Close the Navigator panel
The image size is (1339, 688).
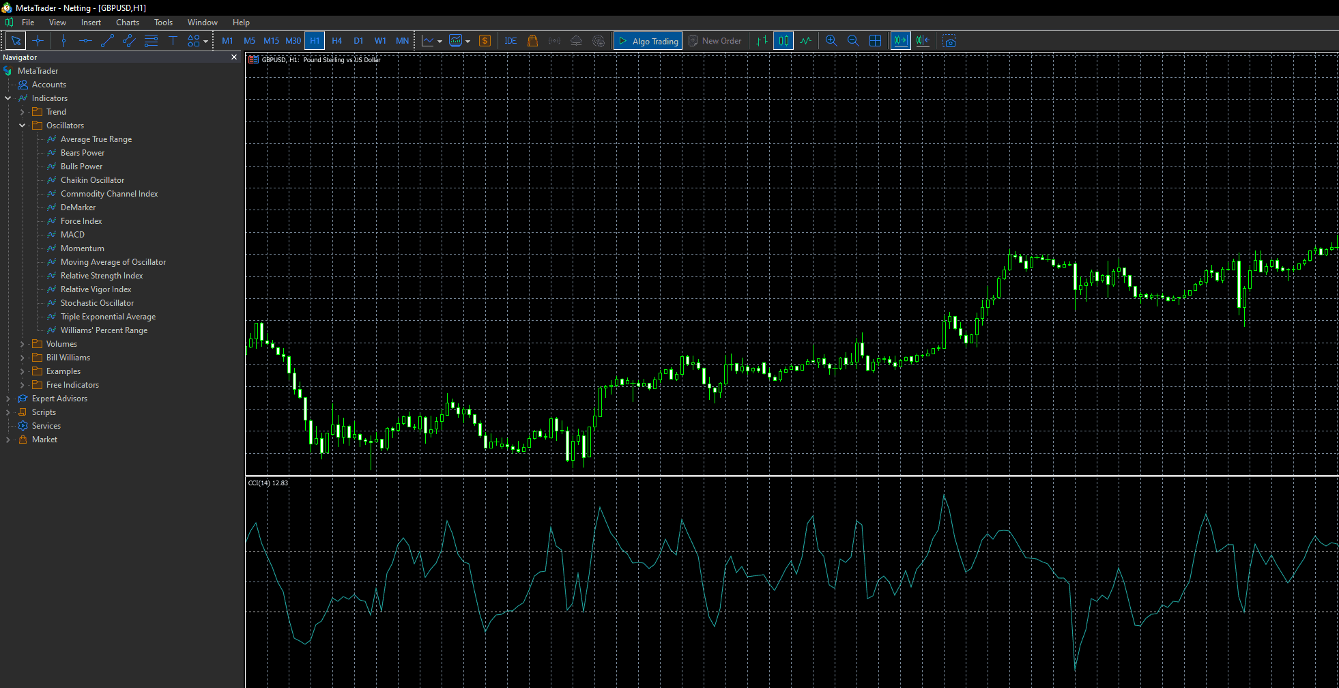tap(233, 57)
